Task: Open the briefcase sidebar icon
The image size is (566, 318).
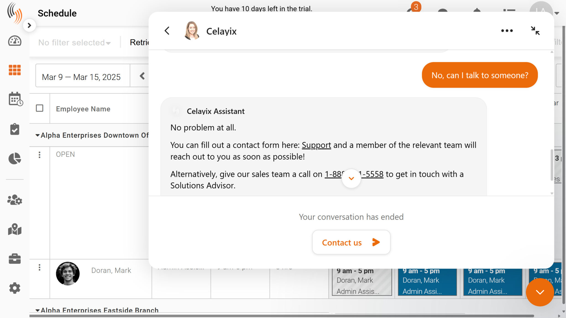Action: click(15, 259)
